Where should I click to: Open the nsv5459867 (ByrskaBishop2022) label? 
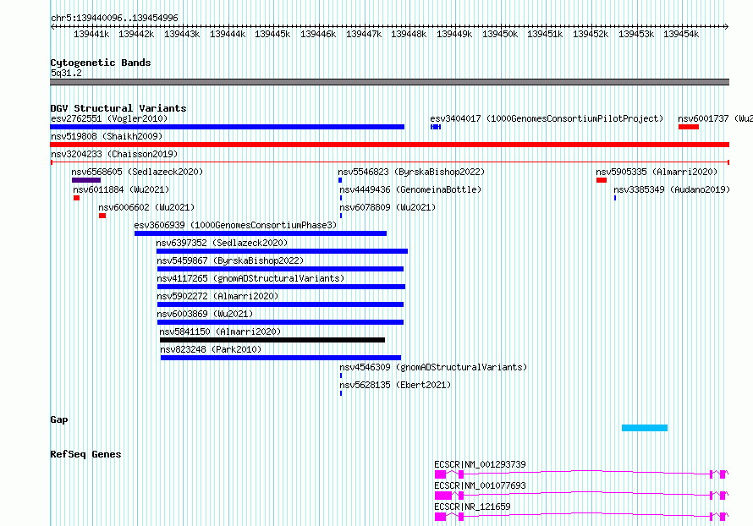click(230, 260)
